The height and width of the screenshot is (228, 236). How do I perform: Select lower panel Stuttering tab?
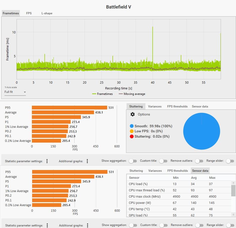(x=136, y=171)
